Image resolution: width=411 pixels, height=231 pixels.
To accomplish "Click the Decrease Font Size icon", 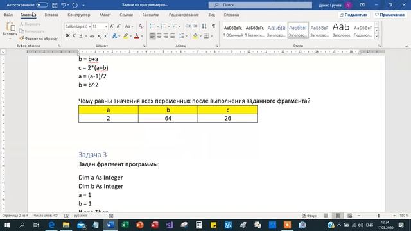I will (119, 26).
